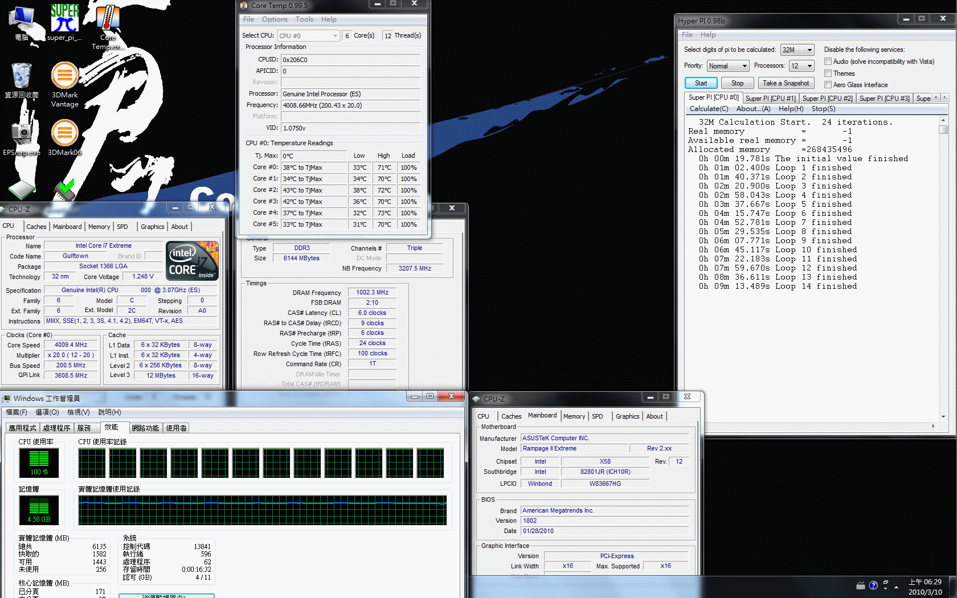Switch to Memory tab in left CPU-Z
Screen dimensions: 957x598
99,227
